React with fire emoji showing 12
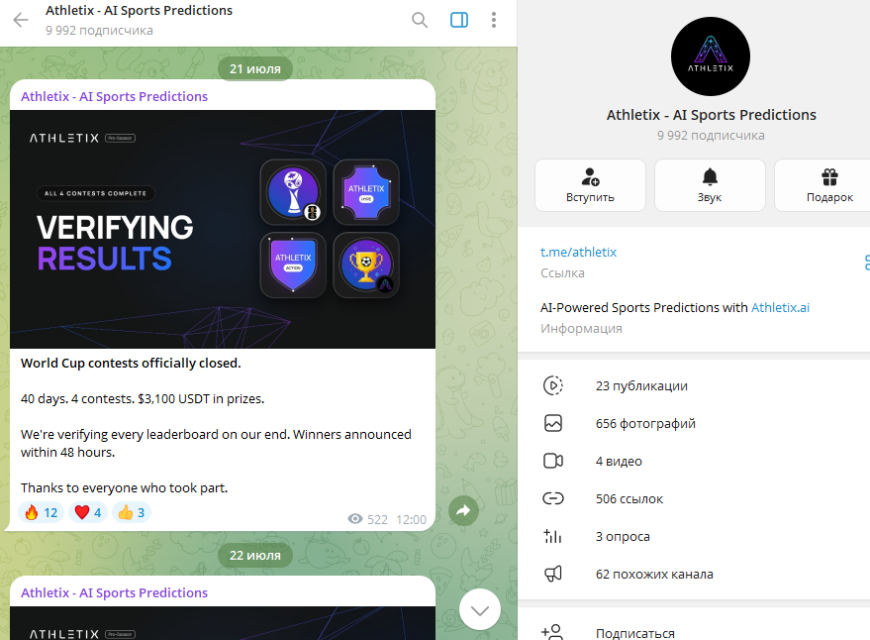This screenshot has width=870, height=640. [x=41, y=512]
